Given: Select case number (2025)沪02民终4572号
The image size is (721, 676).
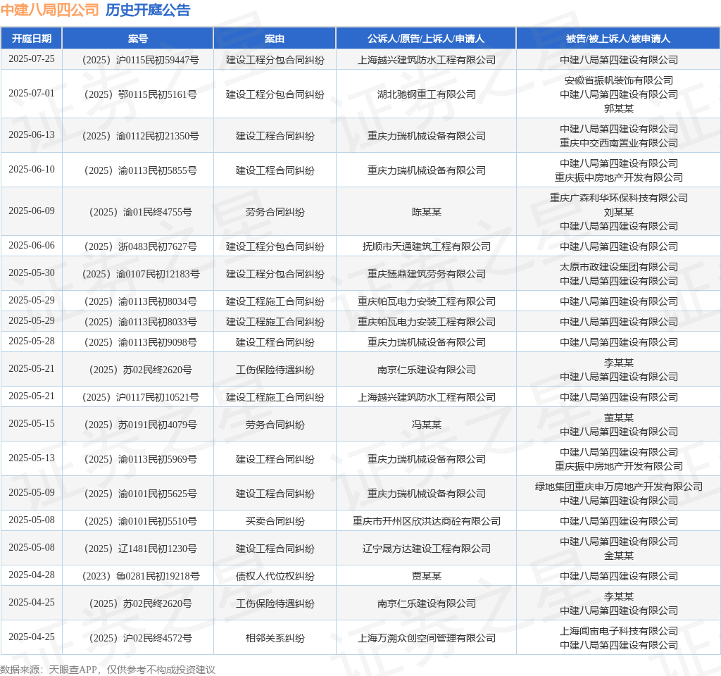Looking at the screenshot, I should click(140, 638).
